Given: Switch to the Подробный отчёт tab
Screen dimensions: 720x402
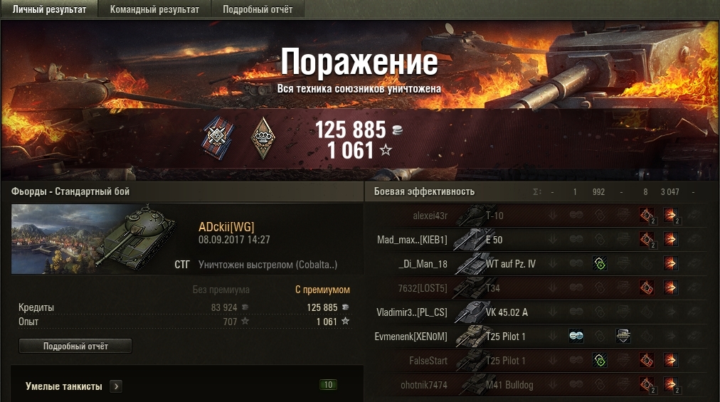Looking at the screenshot, I should 258,9.
